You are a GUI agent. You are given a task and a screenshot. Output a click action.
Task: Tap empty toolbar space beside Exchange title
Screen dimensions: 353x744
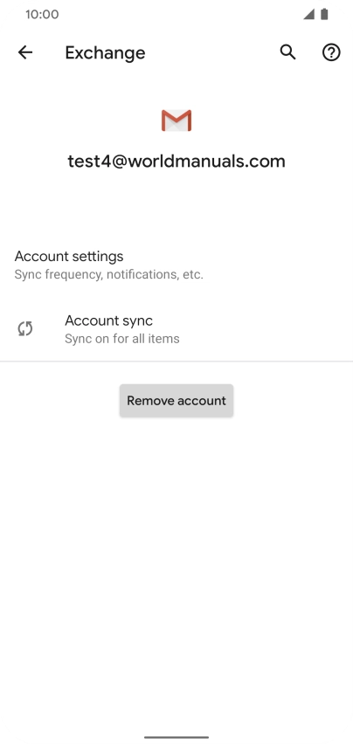211,52
